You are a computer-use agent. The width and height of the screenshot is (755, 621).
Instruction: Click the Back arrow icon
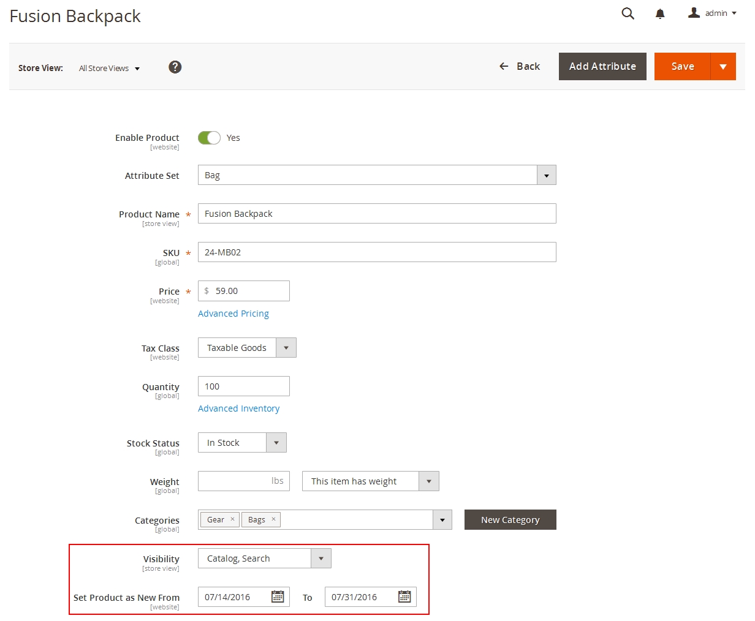(x=503, y=66)
